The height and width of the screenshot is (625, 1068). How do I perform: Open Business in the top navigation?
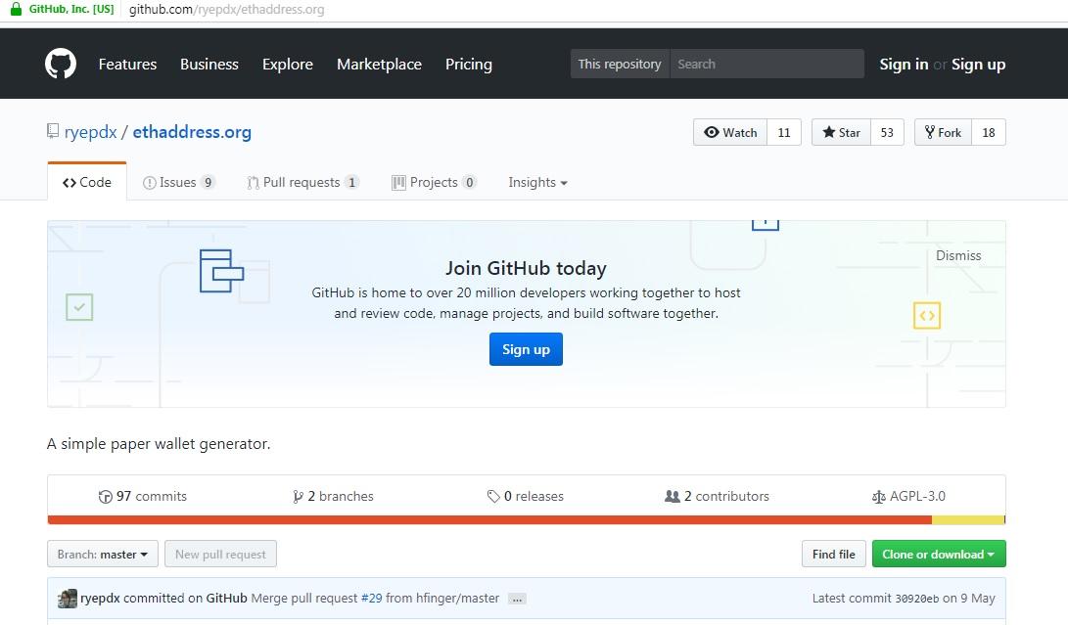click(x=209, y=64)
